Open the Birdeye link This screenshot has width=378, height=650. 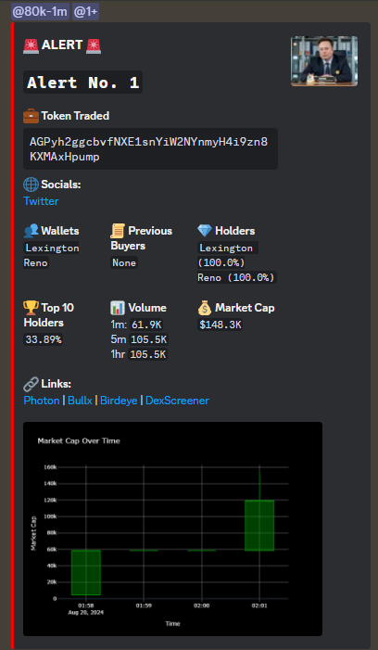click(119, 401)
